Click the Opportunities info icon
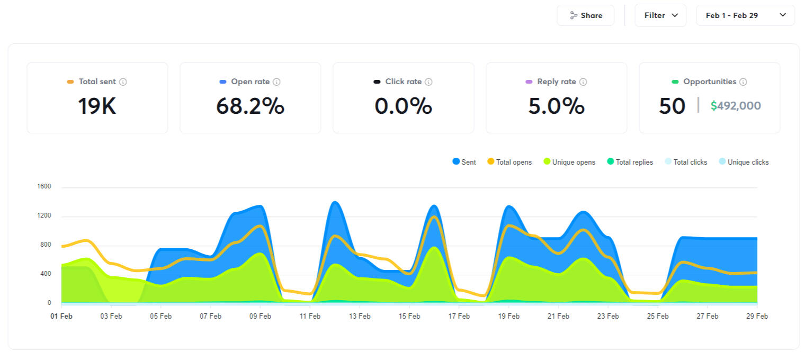This screenshot has height=352, width=805. click(743, 82)
